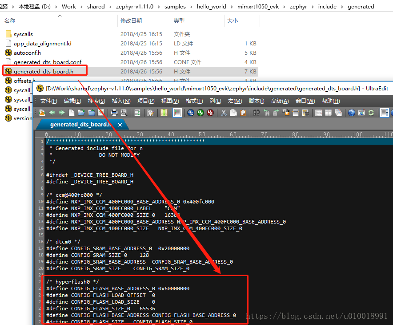The height and width of the screenshot is (325, 393).
Task: Click the Forward green arrow in UltraEdit toolbar
Action: [62, 113]
